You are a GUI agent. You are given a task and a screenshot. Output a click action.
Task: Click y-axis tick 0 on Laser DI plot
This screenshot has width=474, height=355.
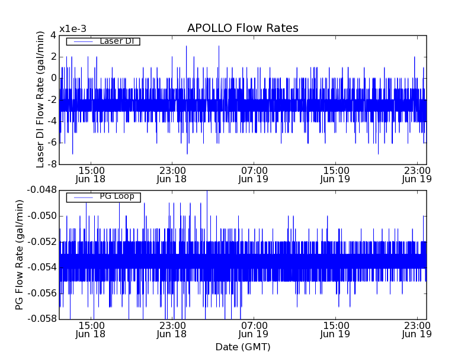[53, 78]
